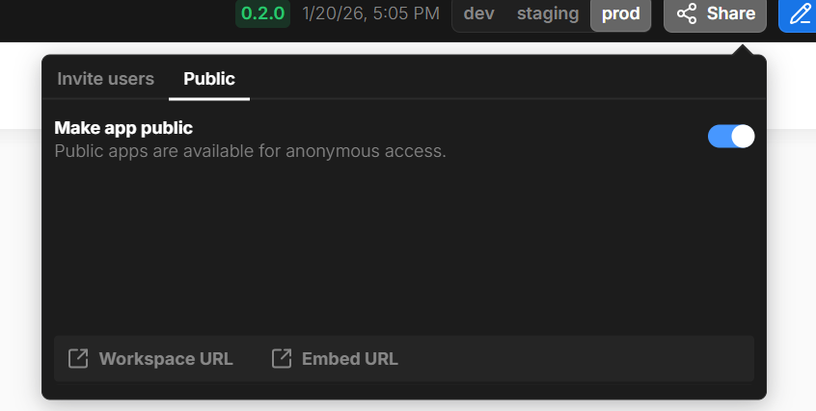Screen dimensions: 816x411
Task: Click the external-link icon beside Embed URL
Action: (282, 359)
